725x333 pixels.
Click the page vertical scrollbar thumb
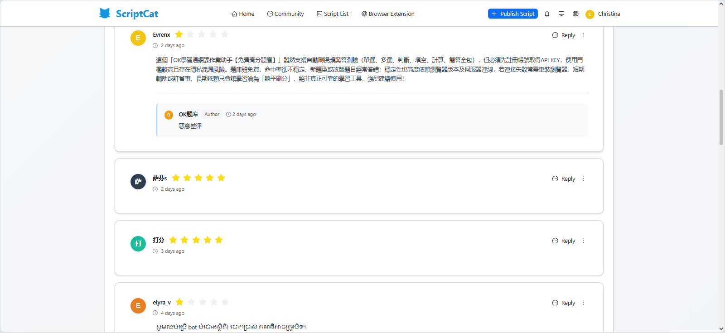pos(721,117)
